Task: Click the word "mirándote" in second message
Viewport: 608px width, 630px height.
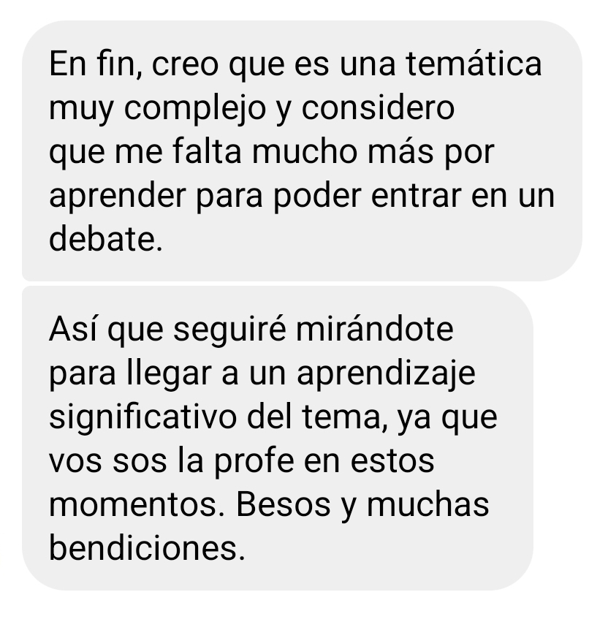Action: point(375,329)
